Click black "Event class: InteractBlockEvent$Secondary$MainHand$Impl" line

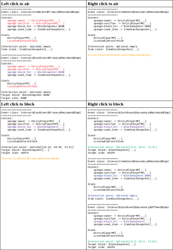129,113
